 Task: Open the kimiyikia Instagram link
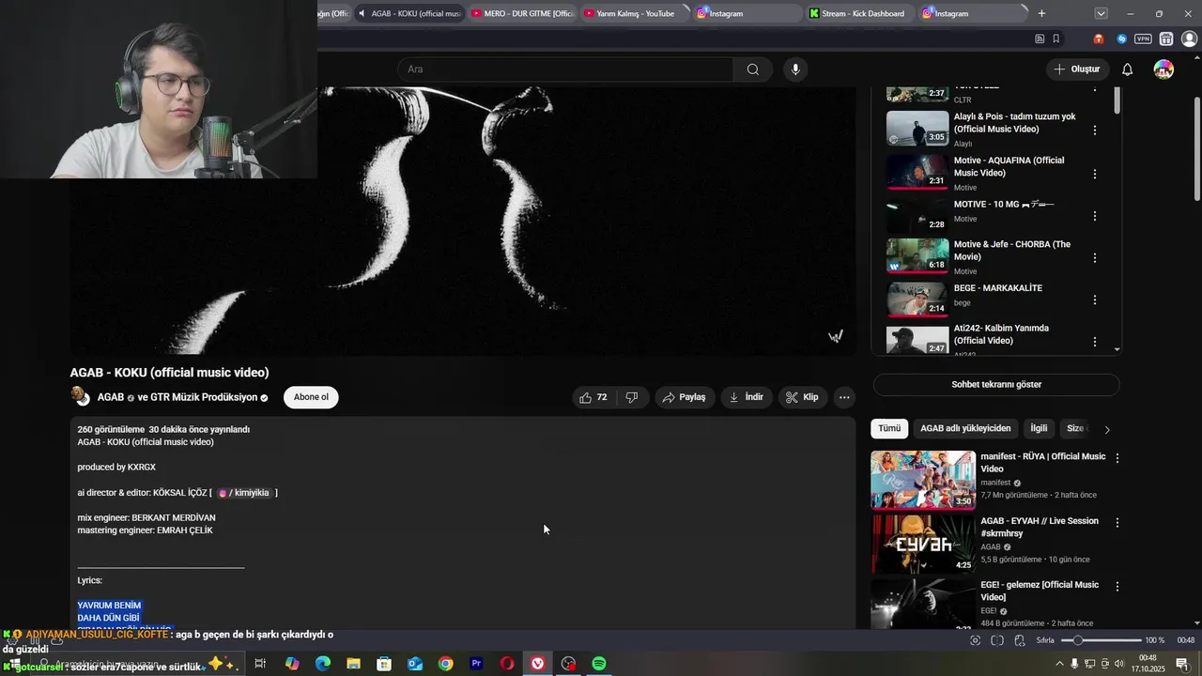pyautogui.click(x=244, y=493)
